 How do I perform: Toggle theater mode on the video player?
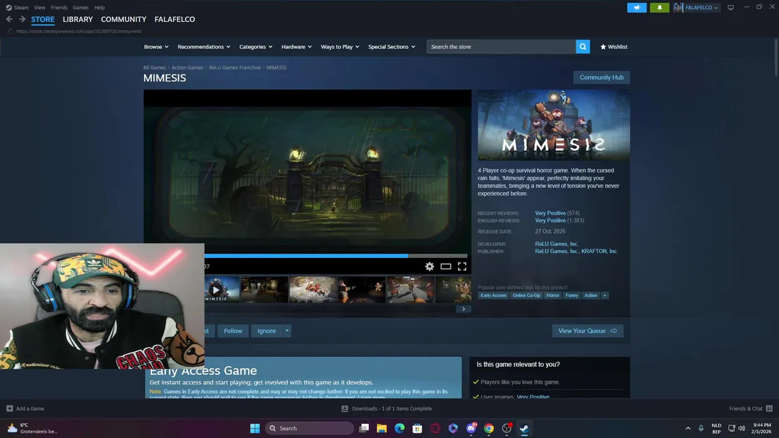[x=445, y=266]
